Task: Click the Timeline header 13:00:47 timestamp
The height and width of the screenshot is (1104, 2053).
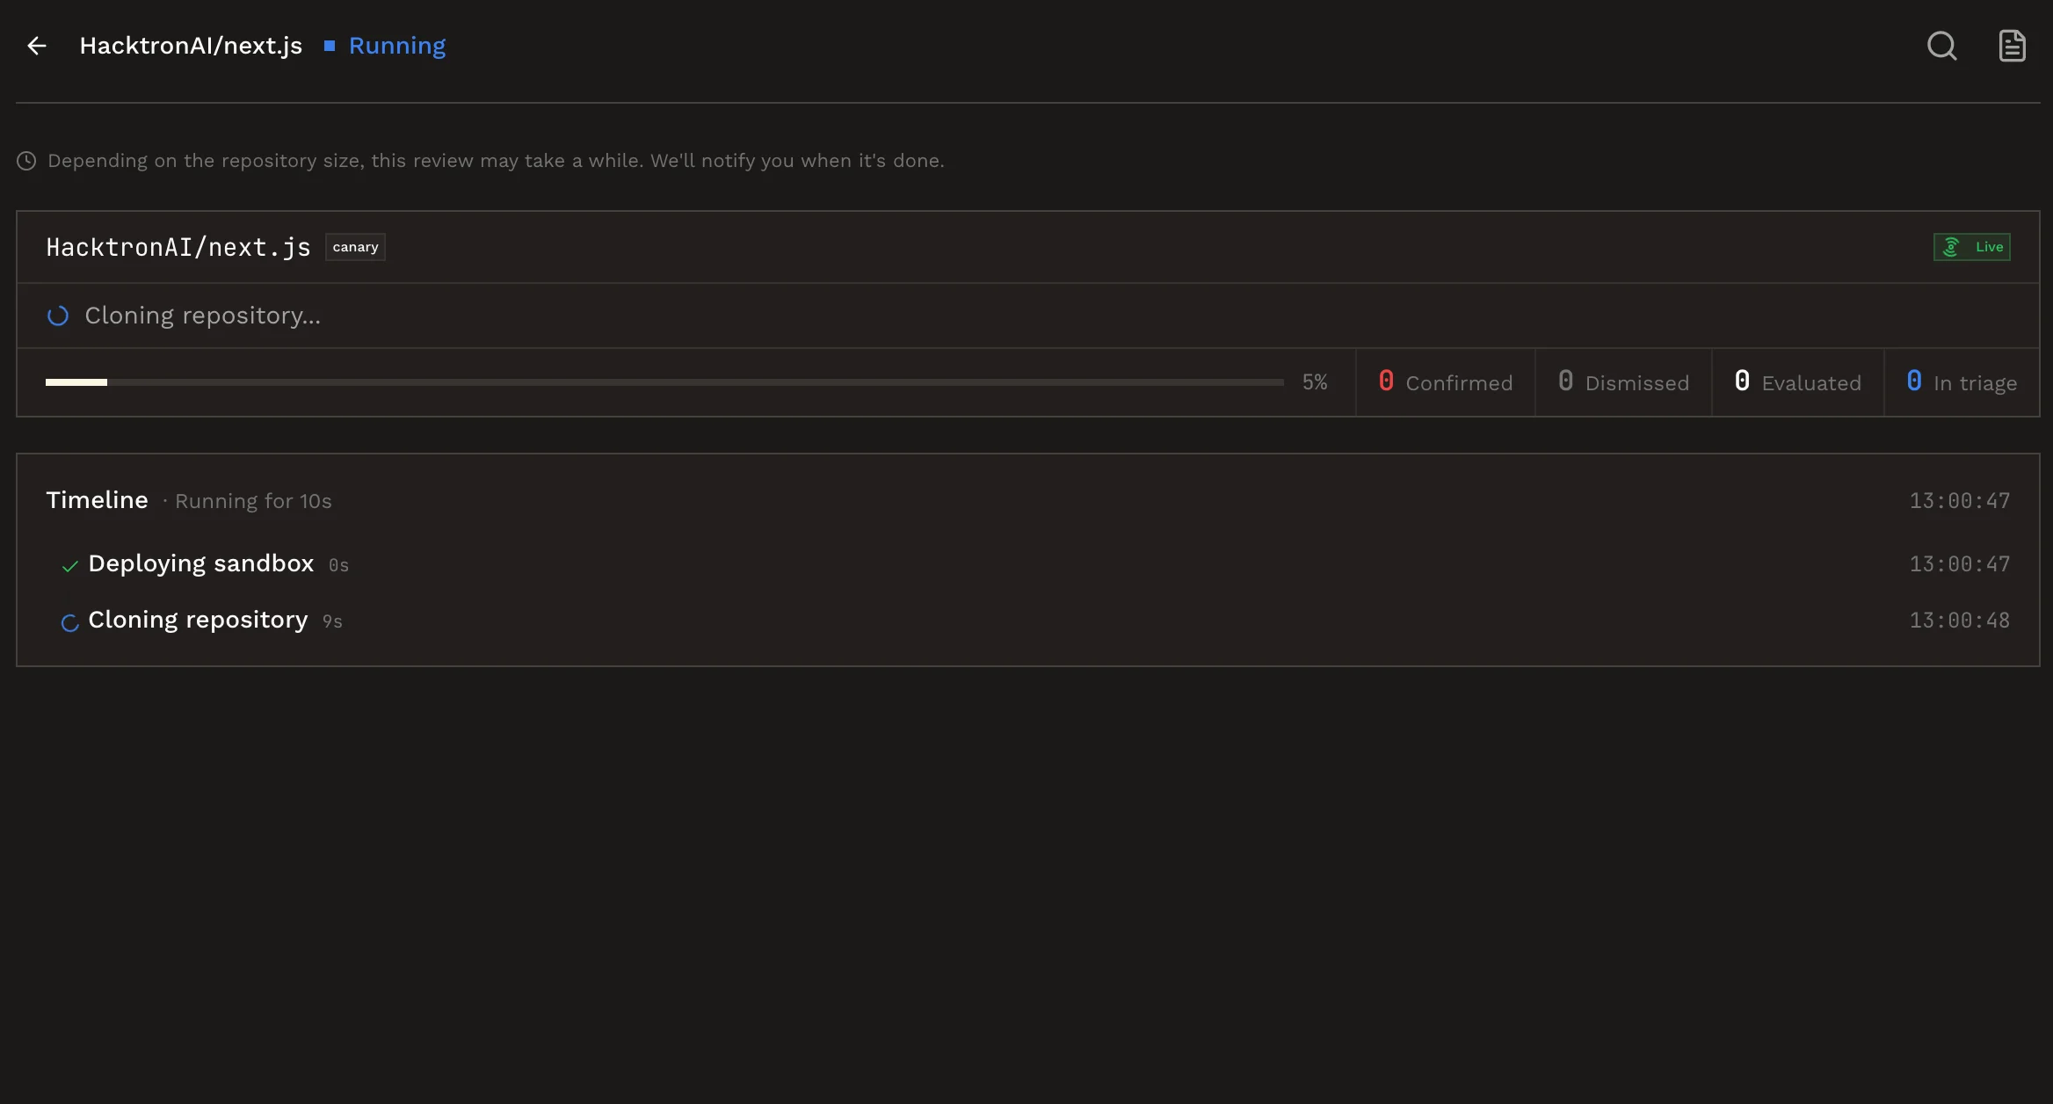Action: 1960,501
